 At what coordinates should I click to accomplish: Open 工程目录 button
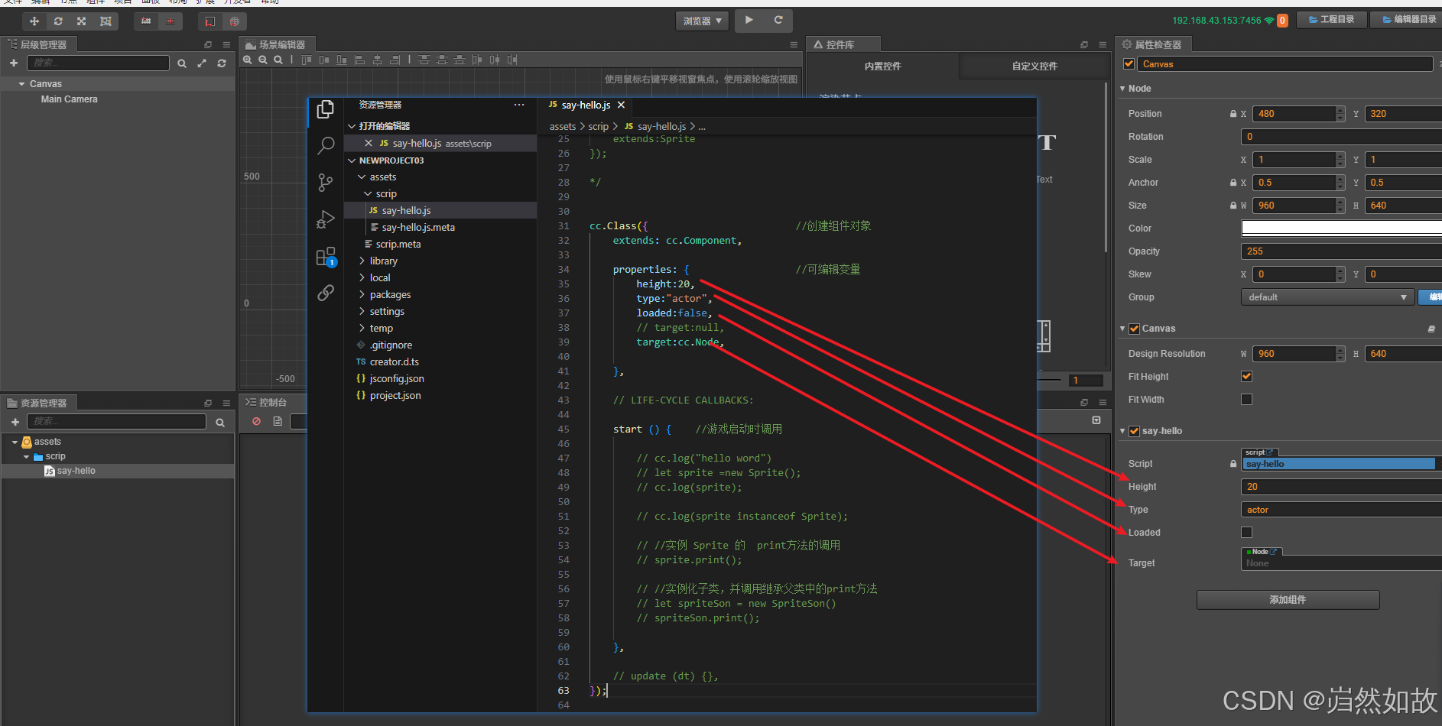tap(1331, 20)
